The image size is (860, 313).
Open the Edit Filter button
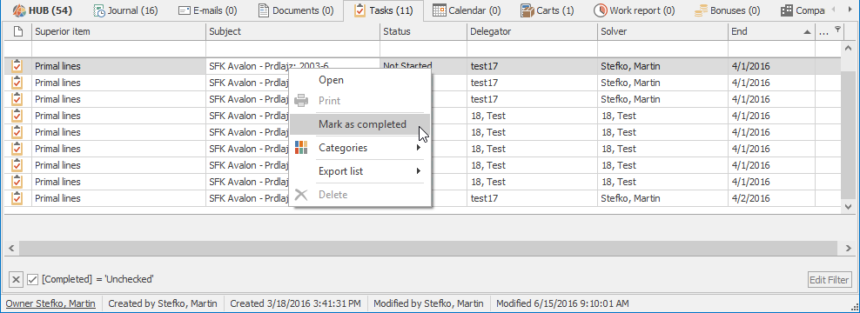pos(830,280)
